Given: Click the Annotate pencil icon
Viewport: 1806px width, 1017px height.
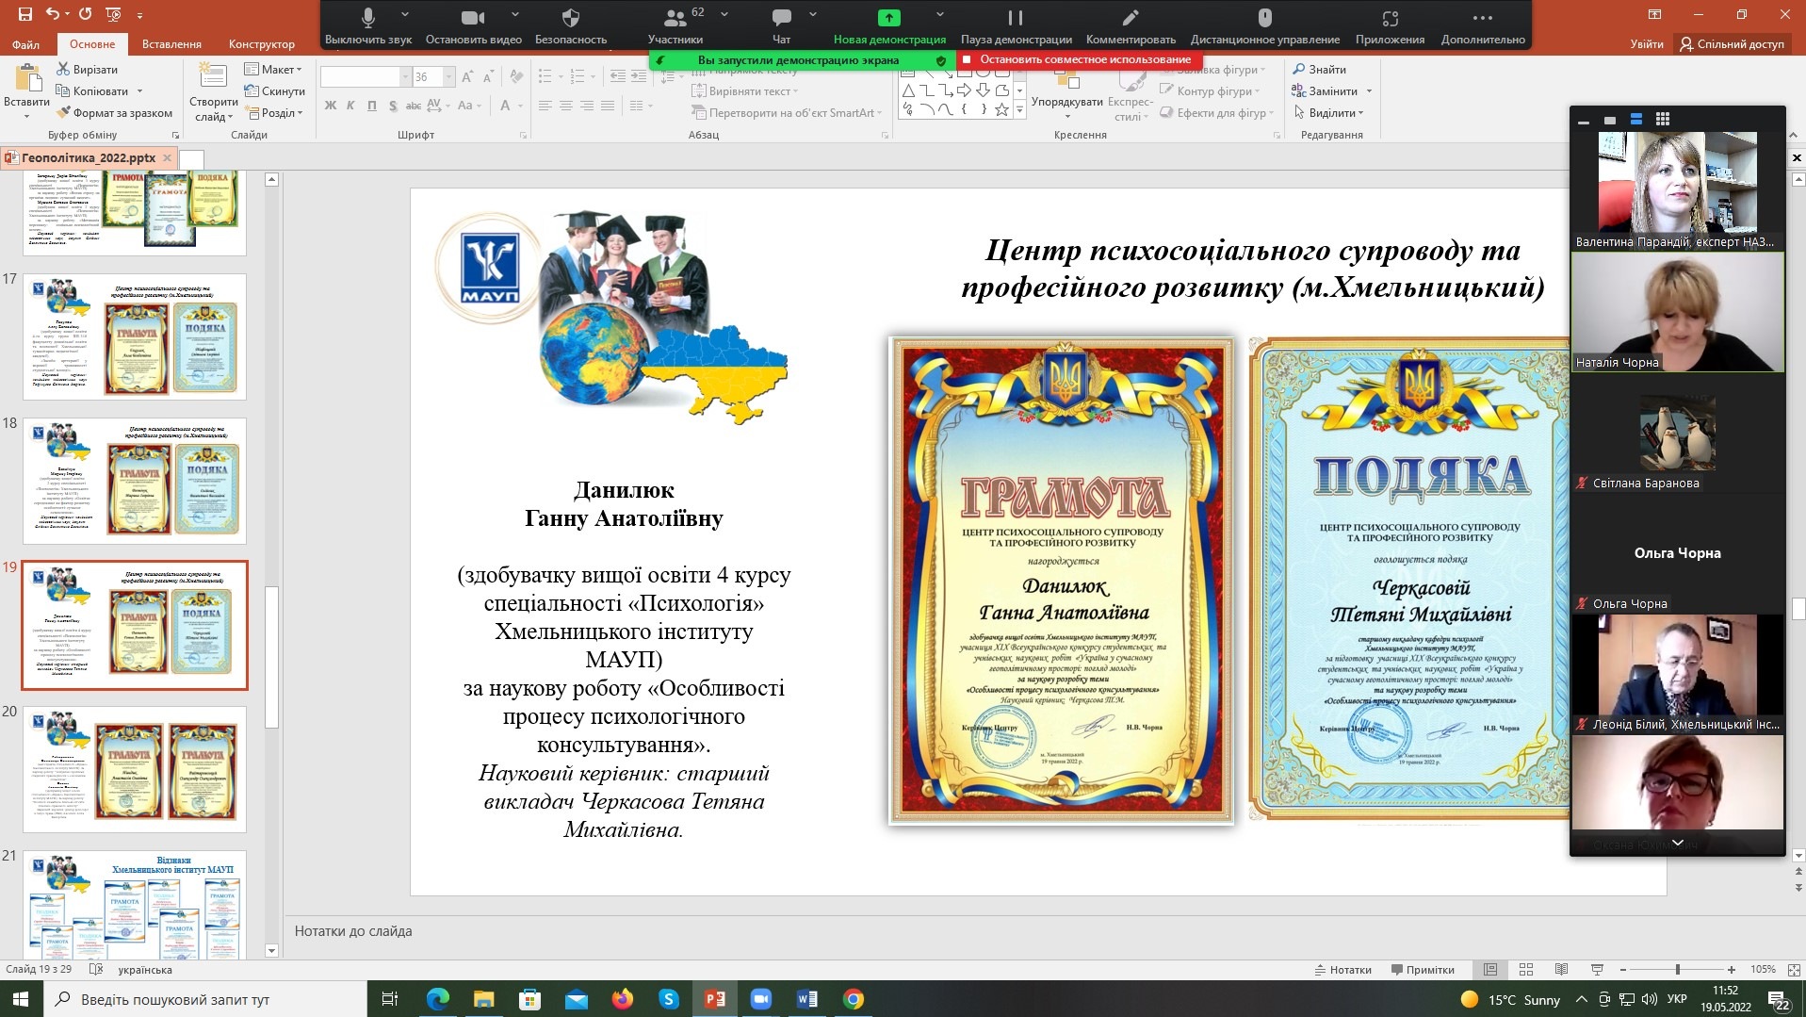Looking at the screenshot, I should click(1130, 19).
